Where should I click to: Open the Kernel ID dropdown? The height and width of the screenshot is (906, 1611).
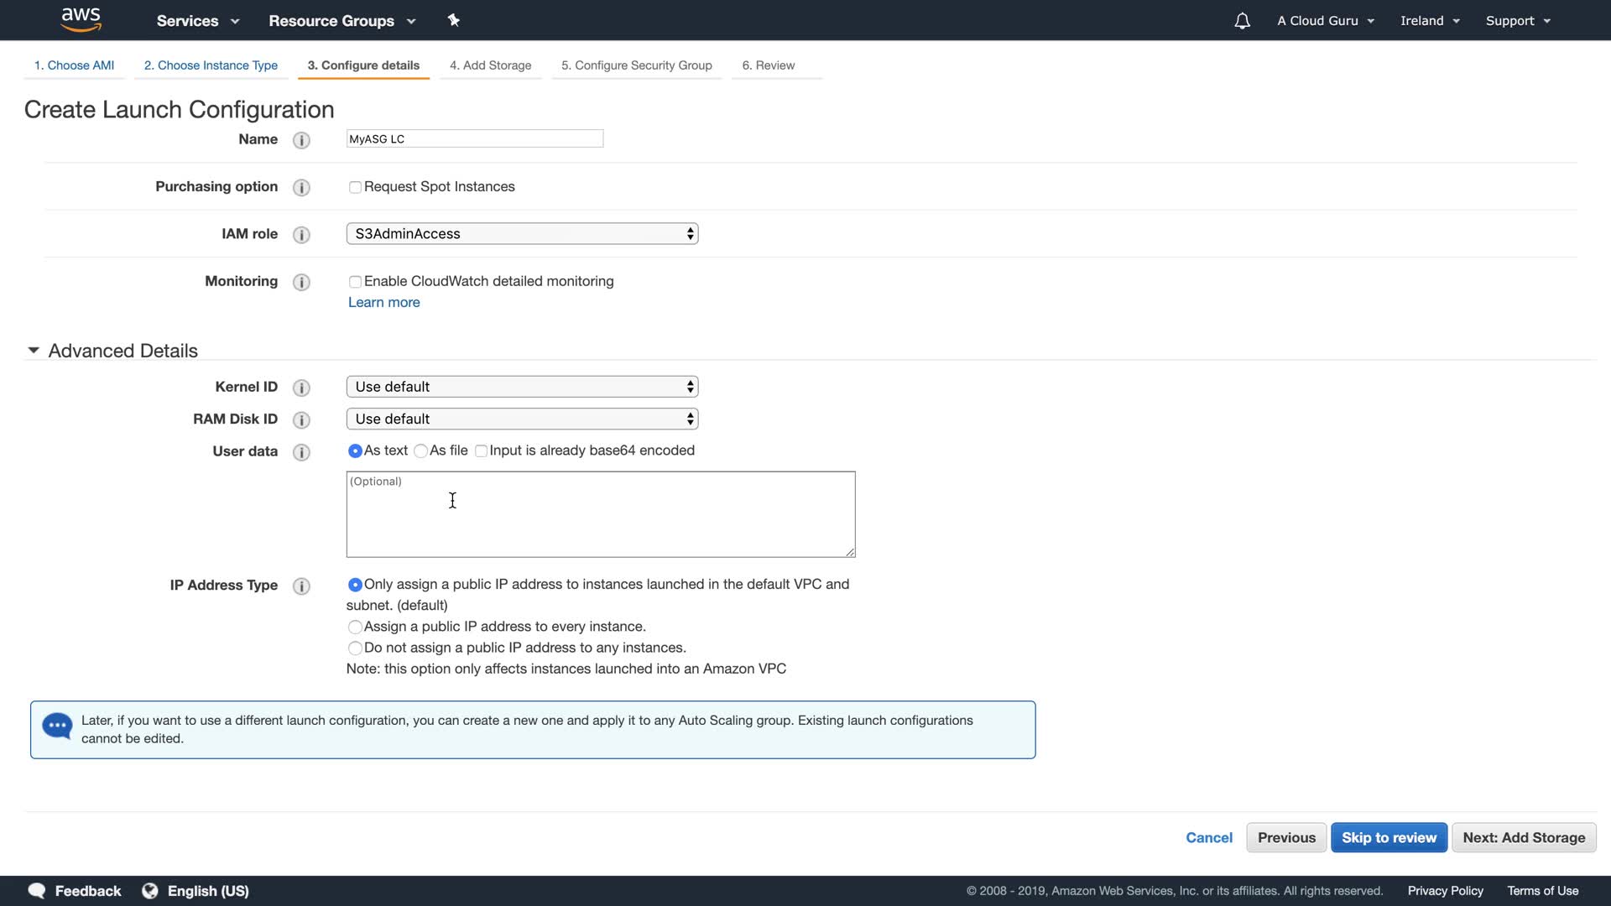point(522,387)
